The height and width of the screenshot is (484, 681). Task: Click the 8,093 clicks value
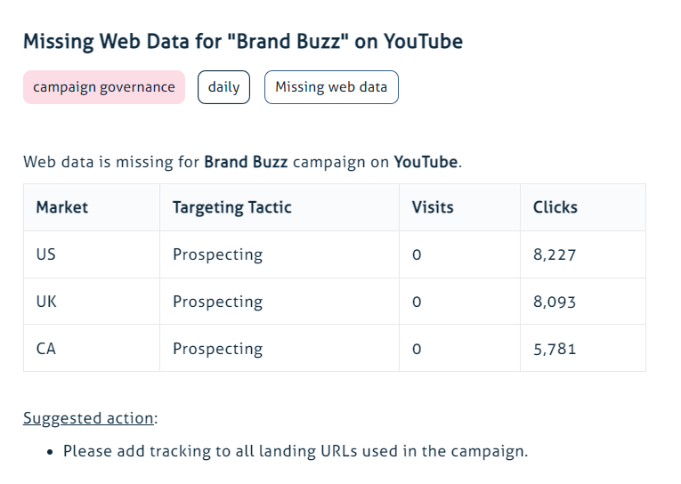point(555,302)
